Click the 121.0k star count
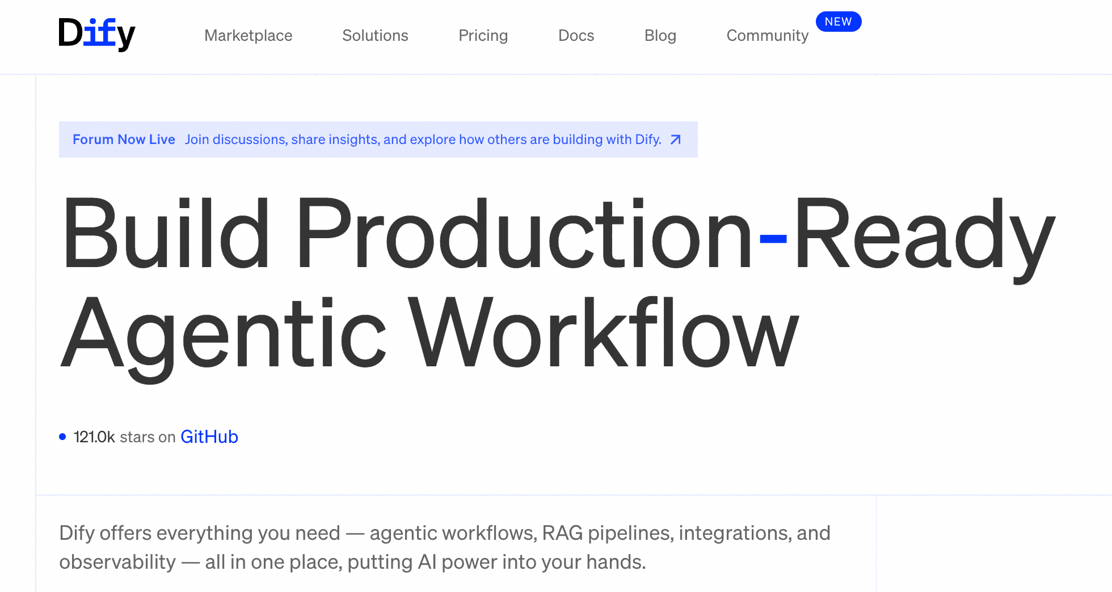 point(94,437)
